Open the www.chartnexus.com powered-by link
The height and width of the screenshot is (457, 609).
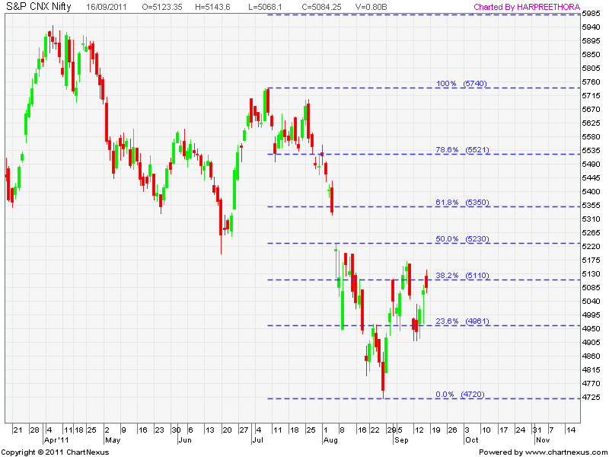tap(567, 452)
